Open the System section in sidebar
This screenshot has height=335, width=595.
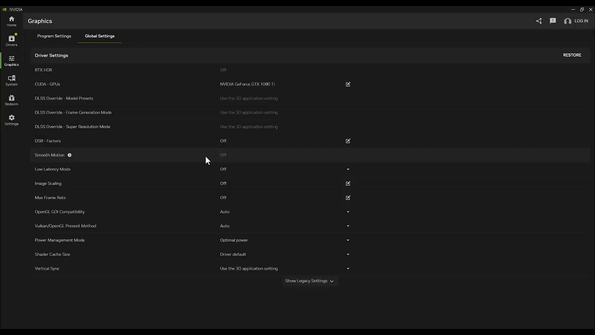click(x=12, y=80)
